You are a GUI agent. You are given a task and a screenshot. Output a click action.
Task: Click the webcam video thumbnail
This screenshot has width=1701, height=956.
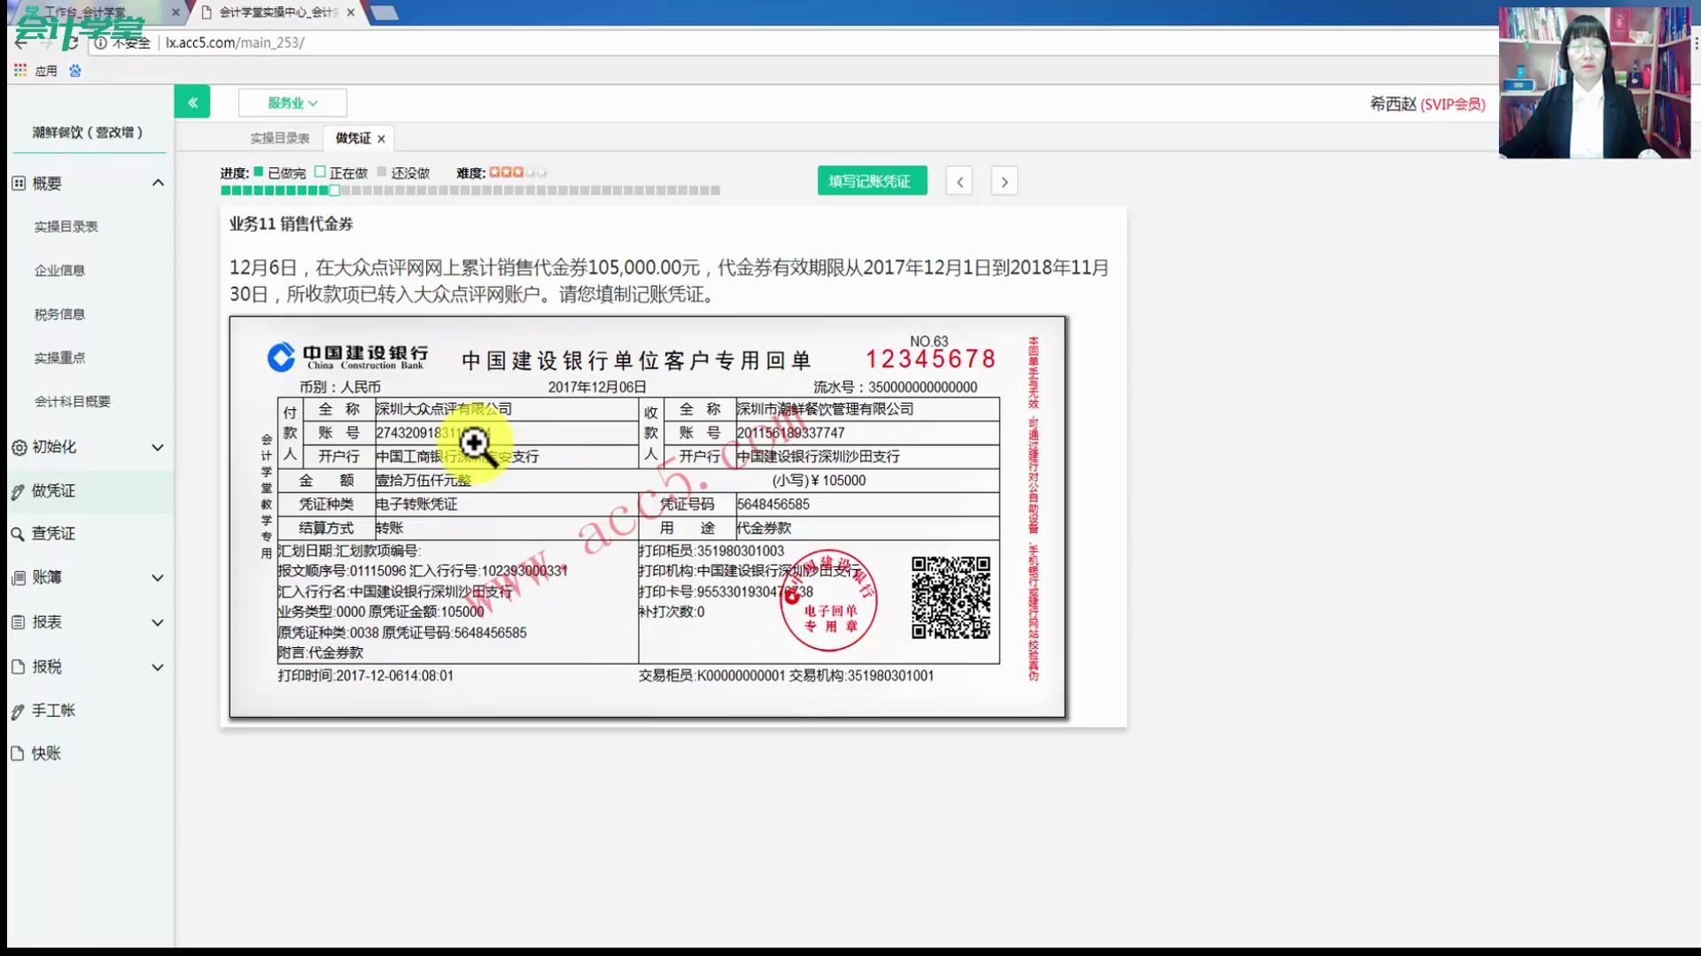click(x=1595, y=82)
